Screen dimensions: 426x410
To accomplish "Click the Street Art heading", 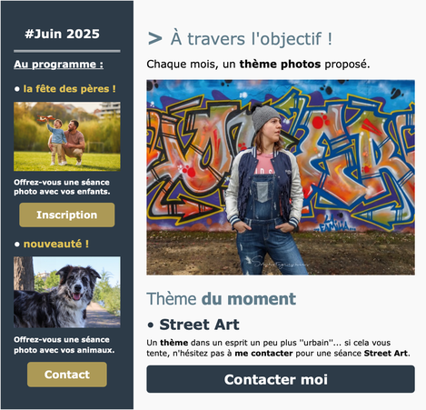I will [199, 325].
